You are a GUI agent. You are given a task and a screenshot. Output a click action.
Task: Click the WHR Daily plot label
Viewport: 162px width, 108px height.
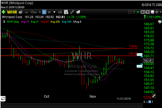pyautogui.click(x=13, y=22)
